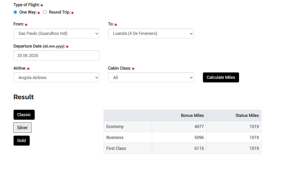The width and height of the screenshot is (307, 171).
Task: Click Business status miles value 1019
Action: 254,137
